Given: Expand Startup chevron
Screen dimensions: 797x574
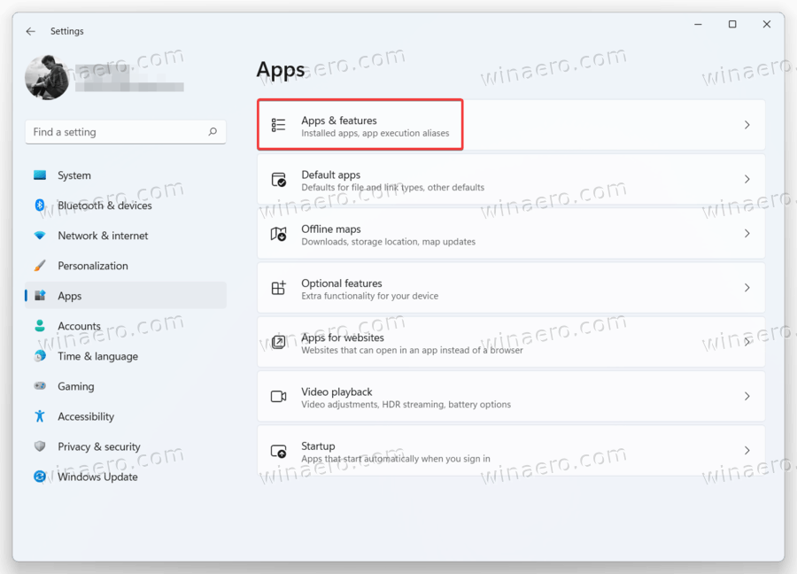Looking at the screenshot, I should (x=747, y=451).
